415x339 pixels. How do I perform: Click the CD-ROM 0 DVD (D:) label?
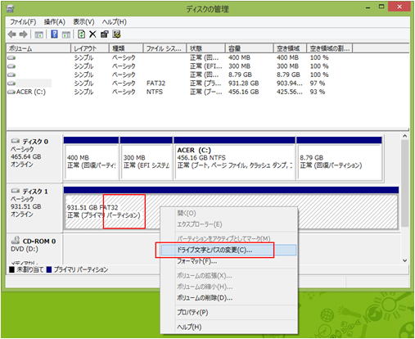(x=34, y=245)
